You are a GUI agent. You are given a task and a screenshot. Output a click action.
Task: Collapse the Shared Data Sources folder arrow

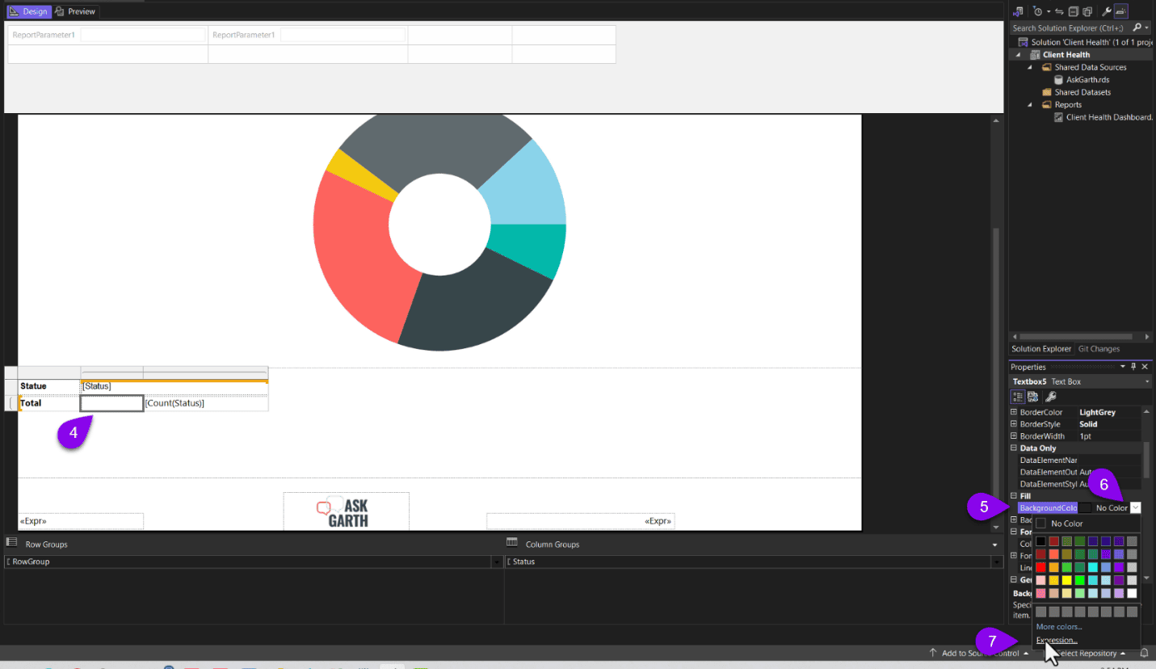[1029, 68]
